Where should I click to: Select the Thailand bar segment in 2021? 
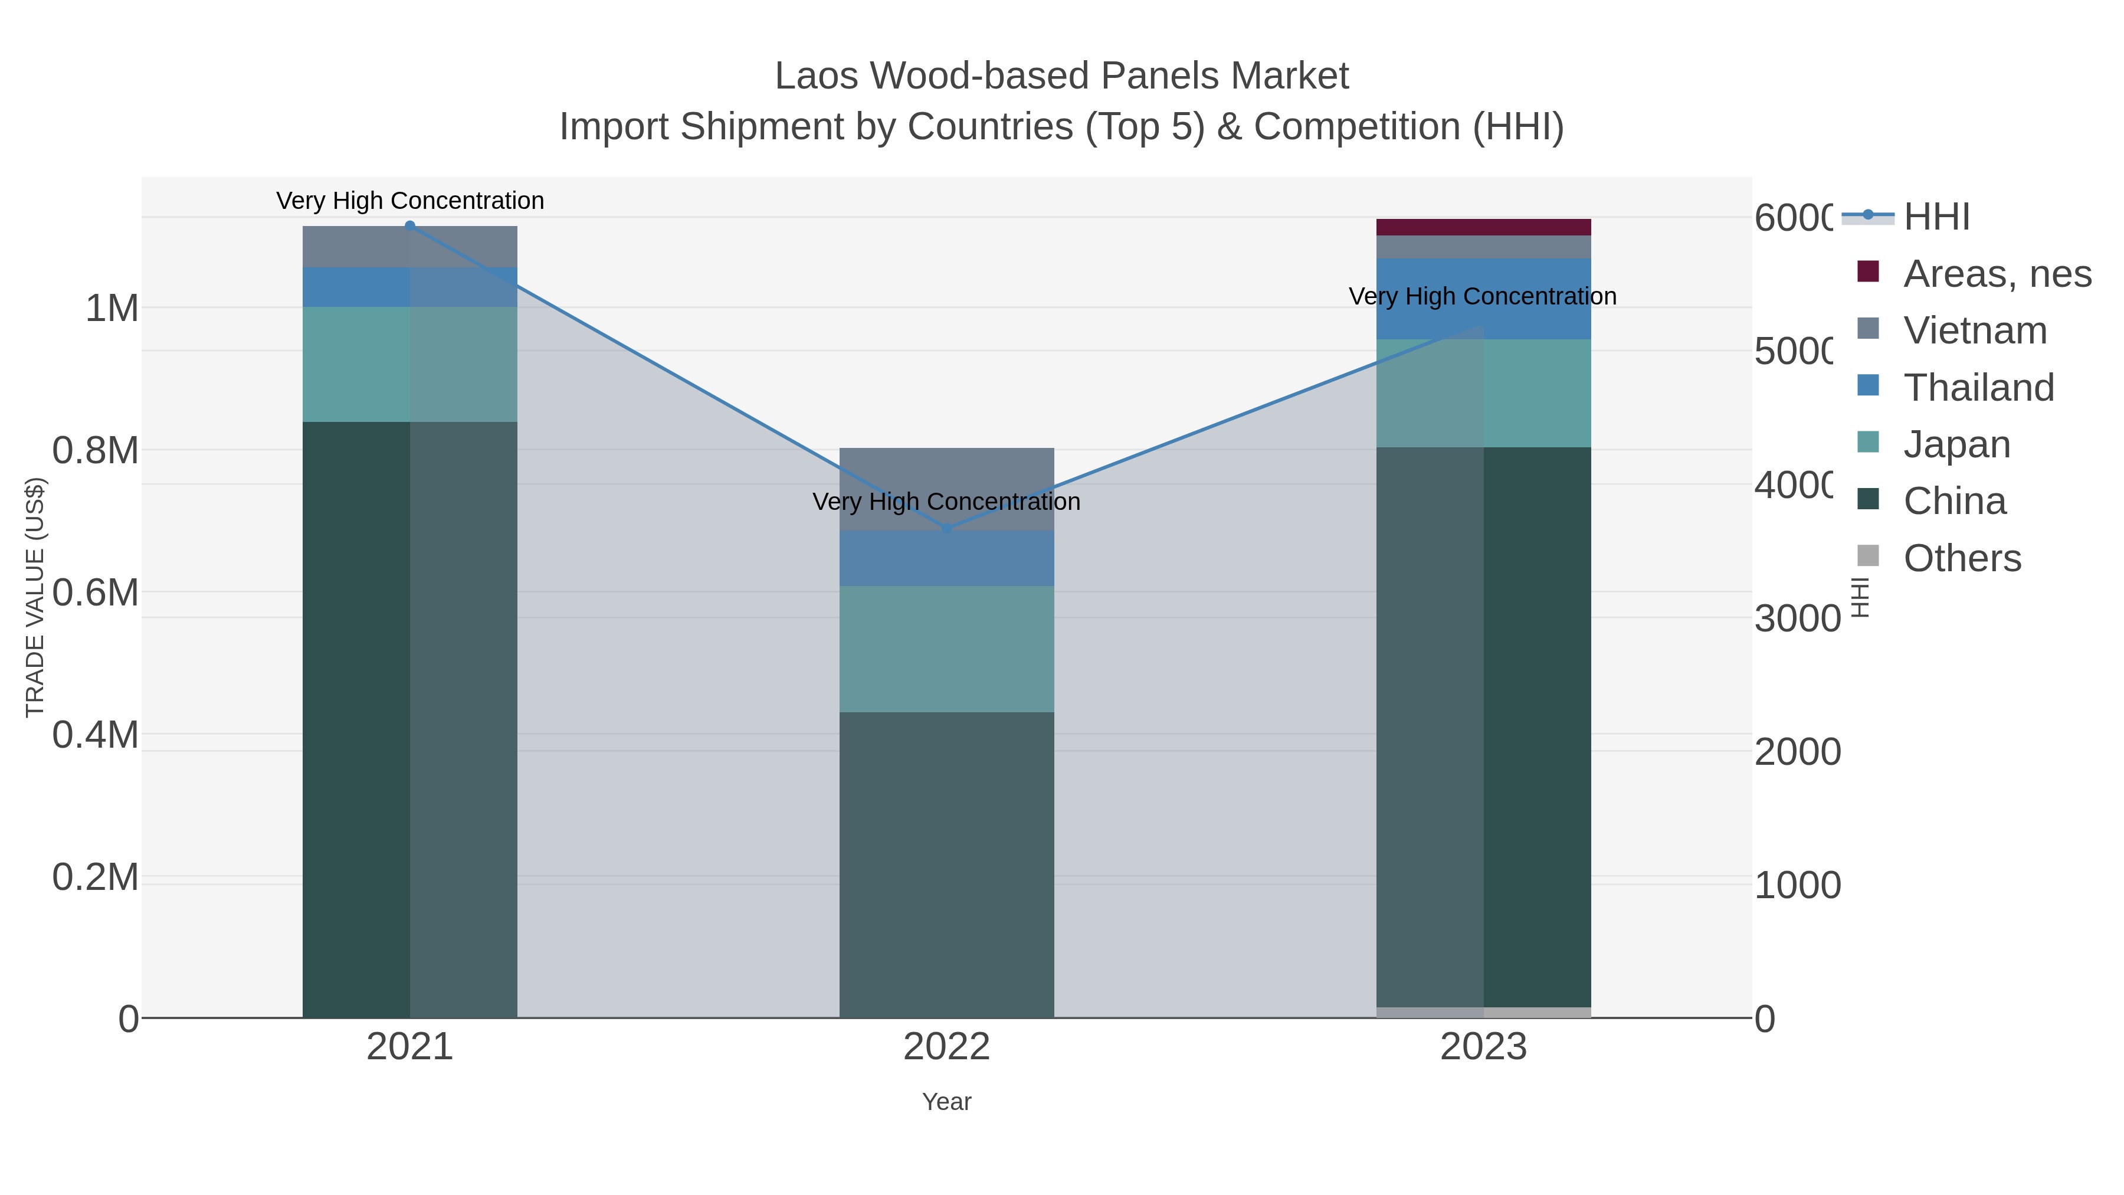(410, 287)
